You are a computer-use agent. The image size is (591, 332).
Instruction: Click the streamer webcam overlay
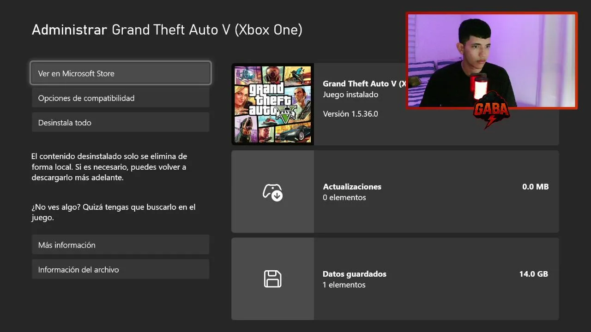pos(491,61)
